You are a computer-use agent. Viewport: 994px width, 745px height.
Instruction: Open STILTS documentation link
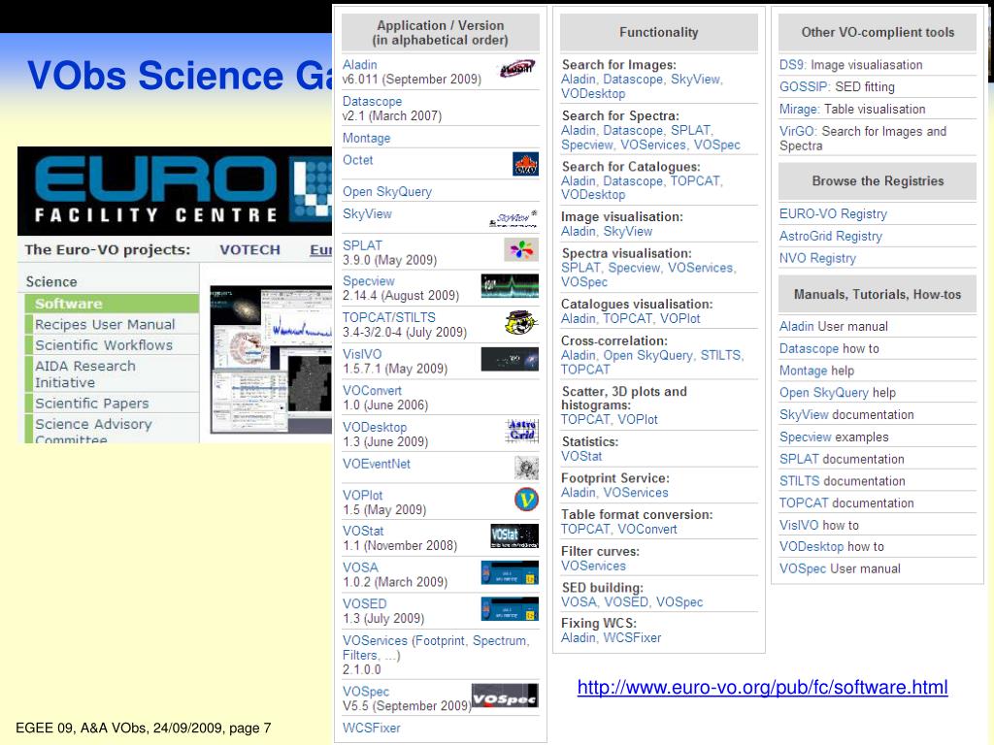[x=842, y=481]
